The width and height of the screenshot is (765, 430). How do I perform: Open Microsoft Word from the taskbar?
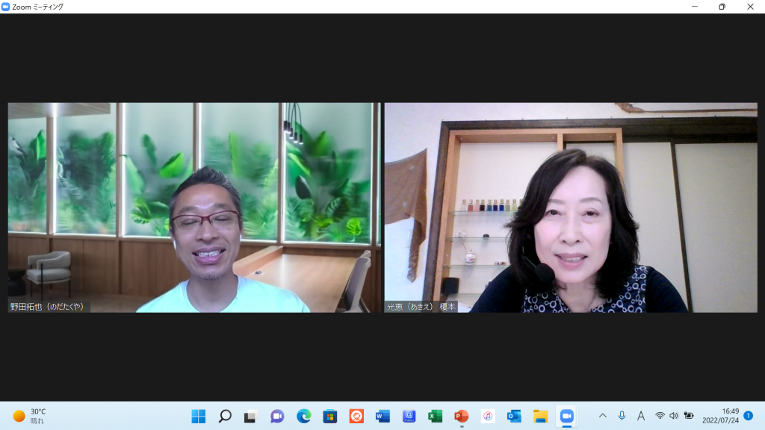pyautogui.click(x=382, y=416)
